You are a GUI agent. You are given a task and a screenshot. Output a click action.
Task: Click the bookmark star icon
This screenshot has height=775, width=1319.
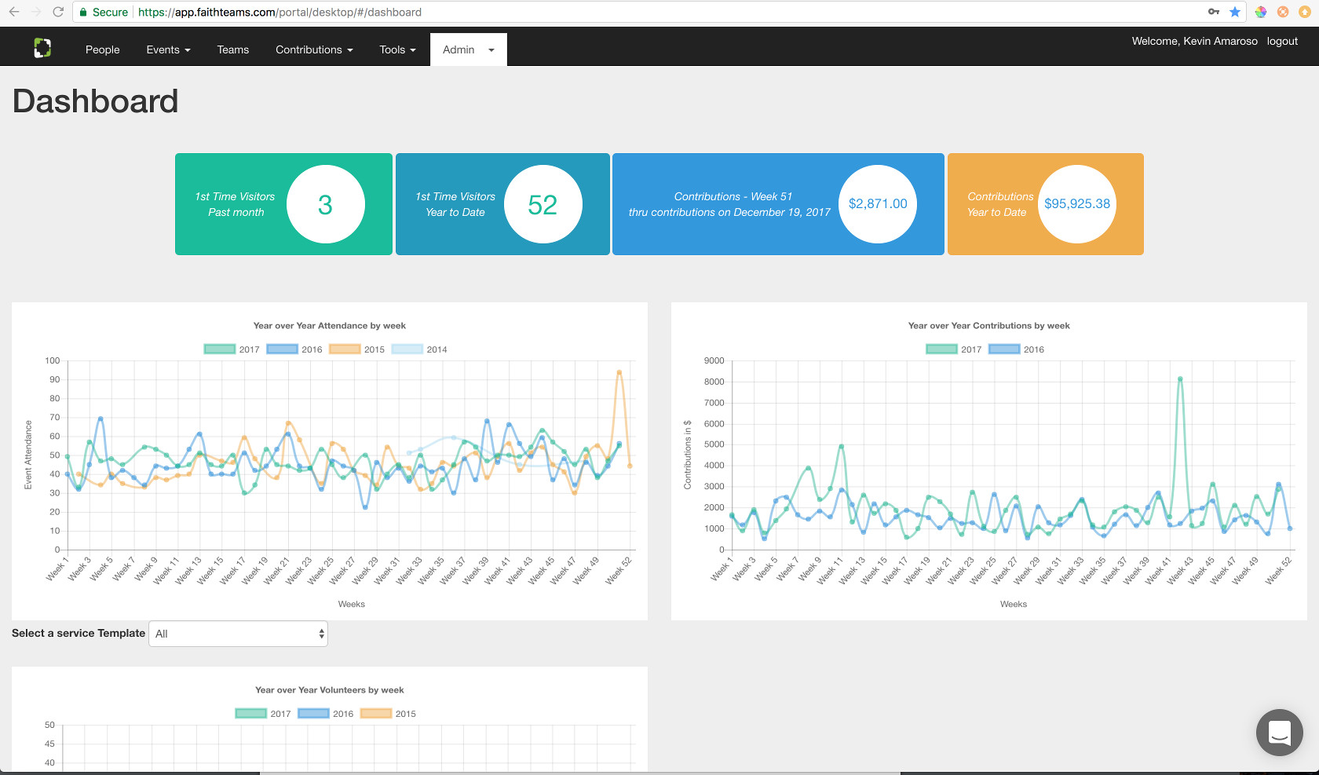1235,12
